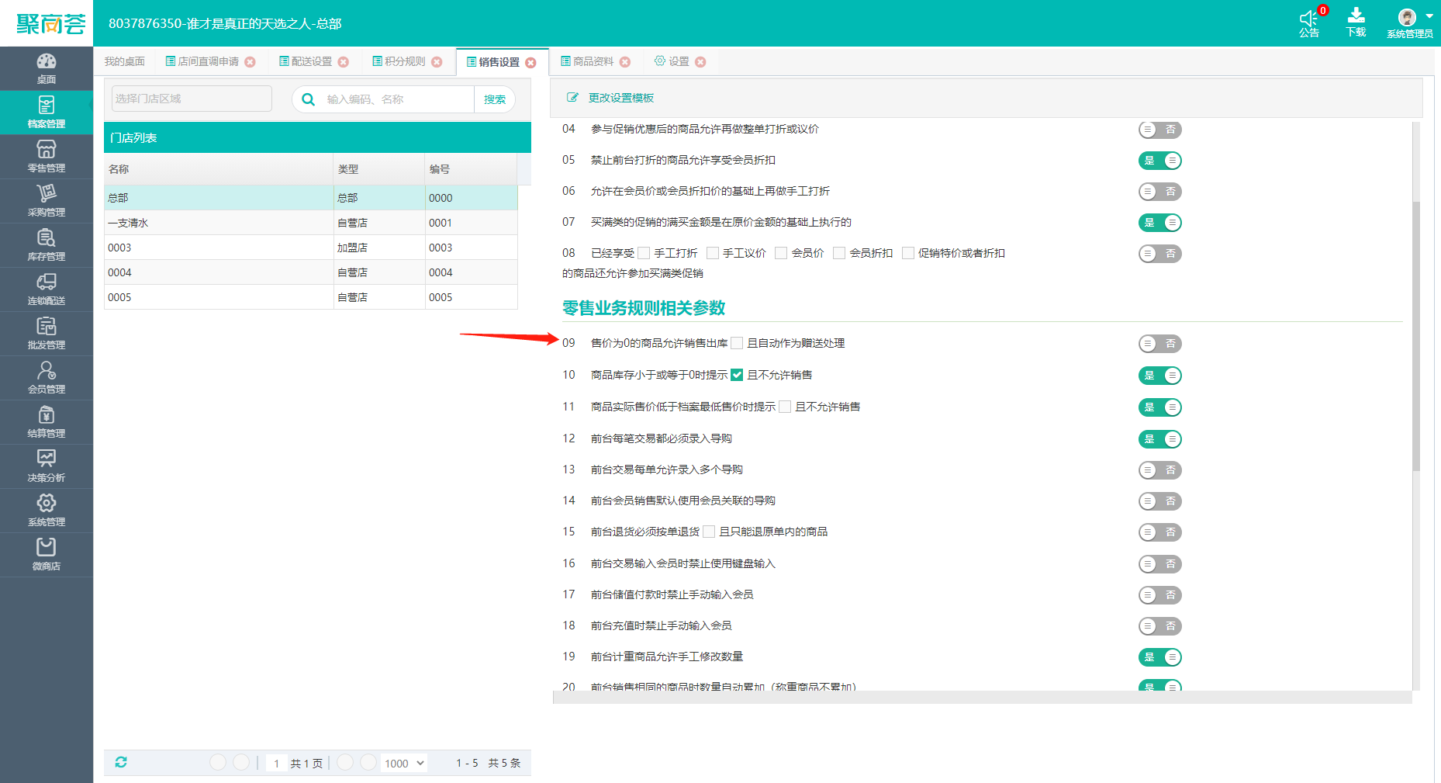Open the 1000 page size dropdown
This screenshot has height=783, width=1441.
tap(404, 763)
